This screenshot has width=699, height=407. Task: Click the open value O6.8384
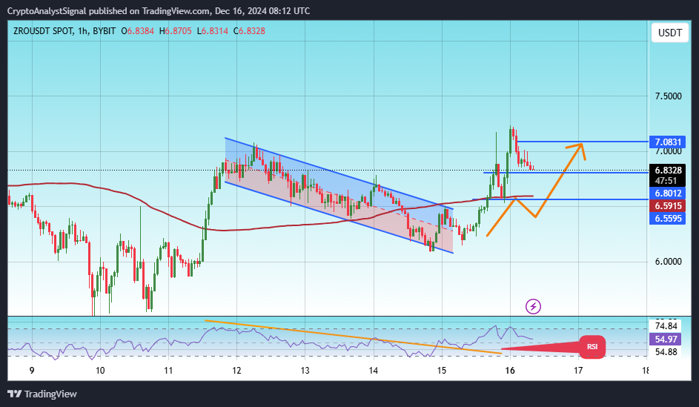tap(138, 31)
